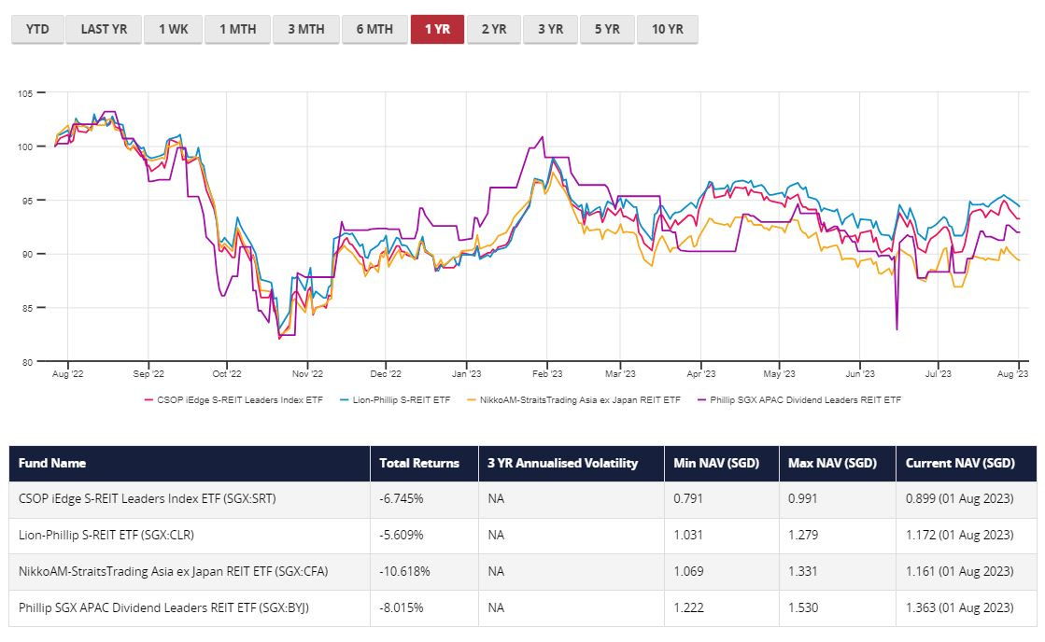Toggle Phillip SGX APAC Dividend legend entry
Image resolution: width=1045 pixels, height=642 pixels.
(x=799, y=400)
